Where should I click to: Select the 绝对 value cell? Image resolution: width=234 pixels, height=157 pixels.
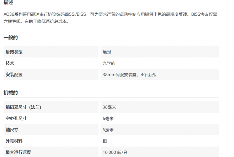(x=107, y=52)
